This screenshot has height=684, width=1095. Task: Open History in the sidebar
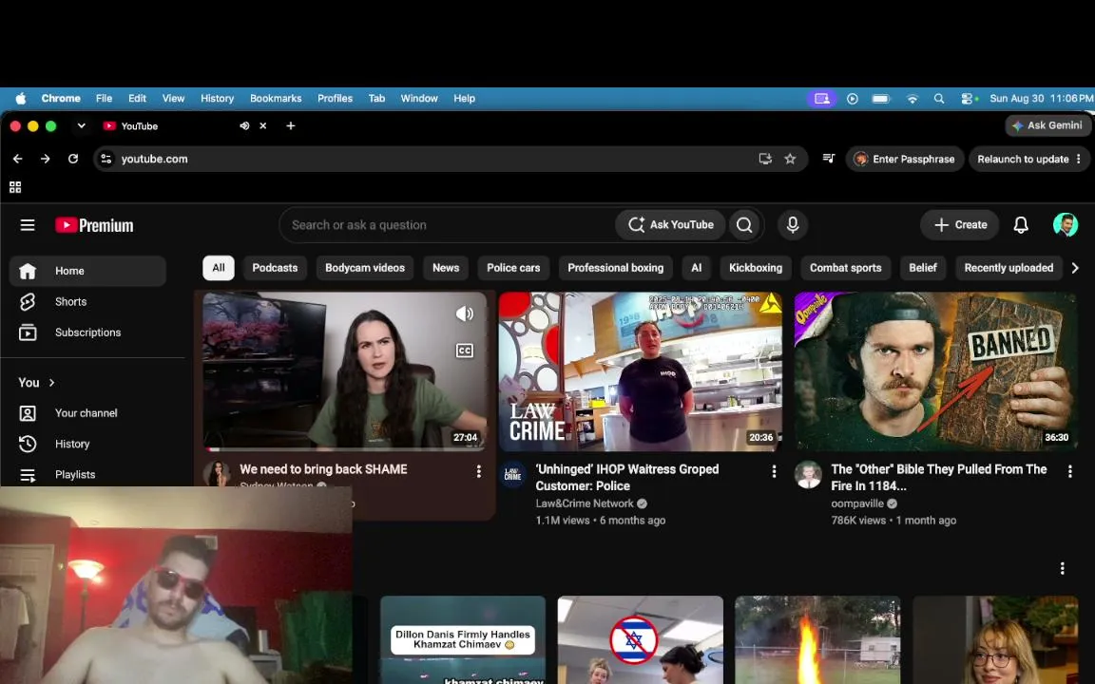87,444
